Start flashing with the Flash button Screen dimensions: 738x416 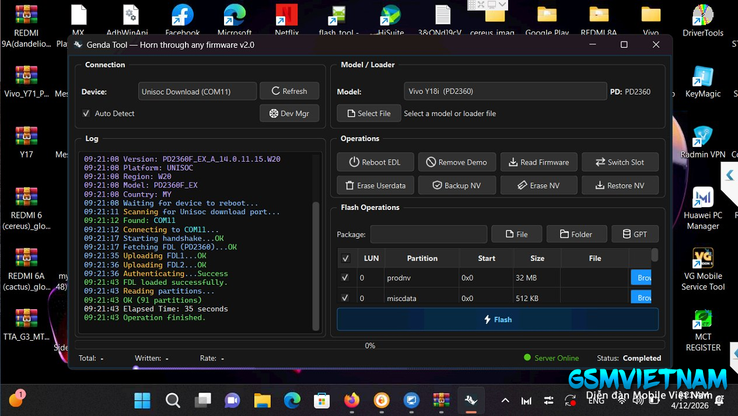pos(498,320)
